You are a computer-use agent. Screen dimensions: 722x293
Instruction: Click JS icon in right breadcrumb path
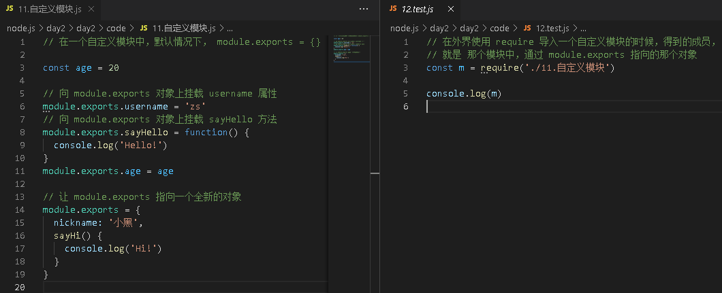click(528, 29)
